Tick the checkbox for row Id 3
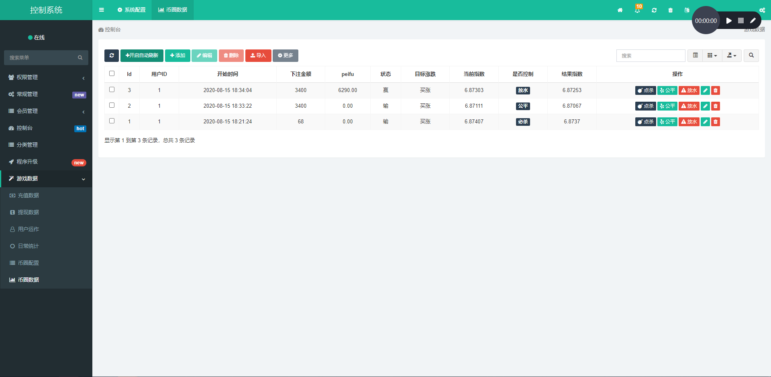 click(112, 90)
